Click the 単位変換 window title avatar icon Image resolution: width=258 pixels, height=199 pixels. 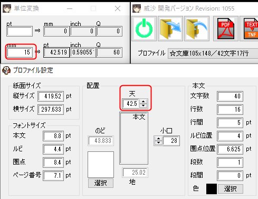coord(7,8)
